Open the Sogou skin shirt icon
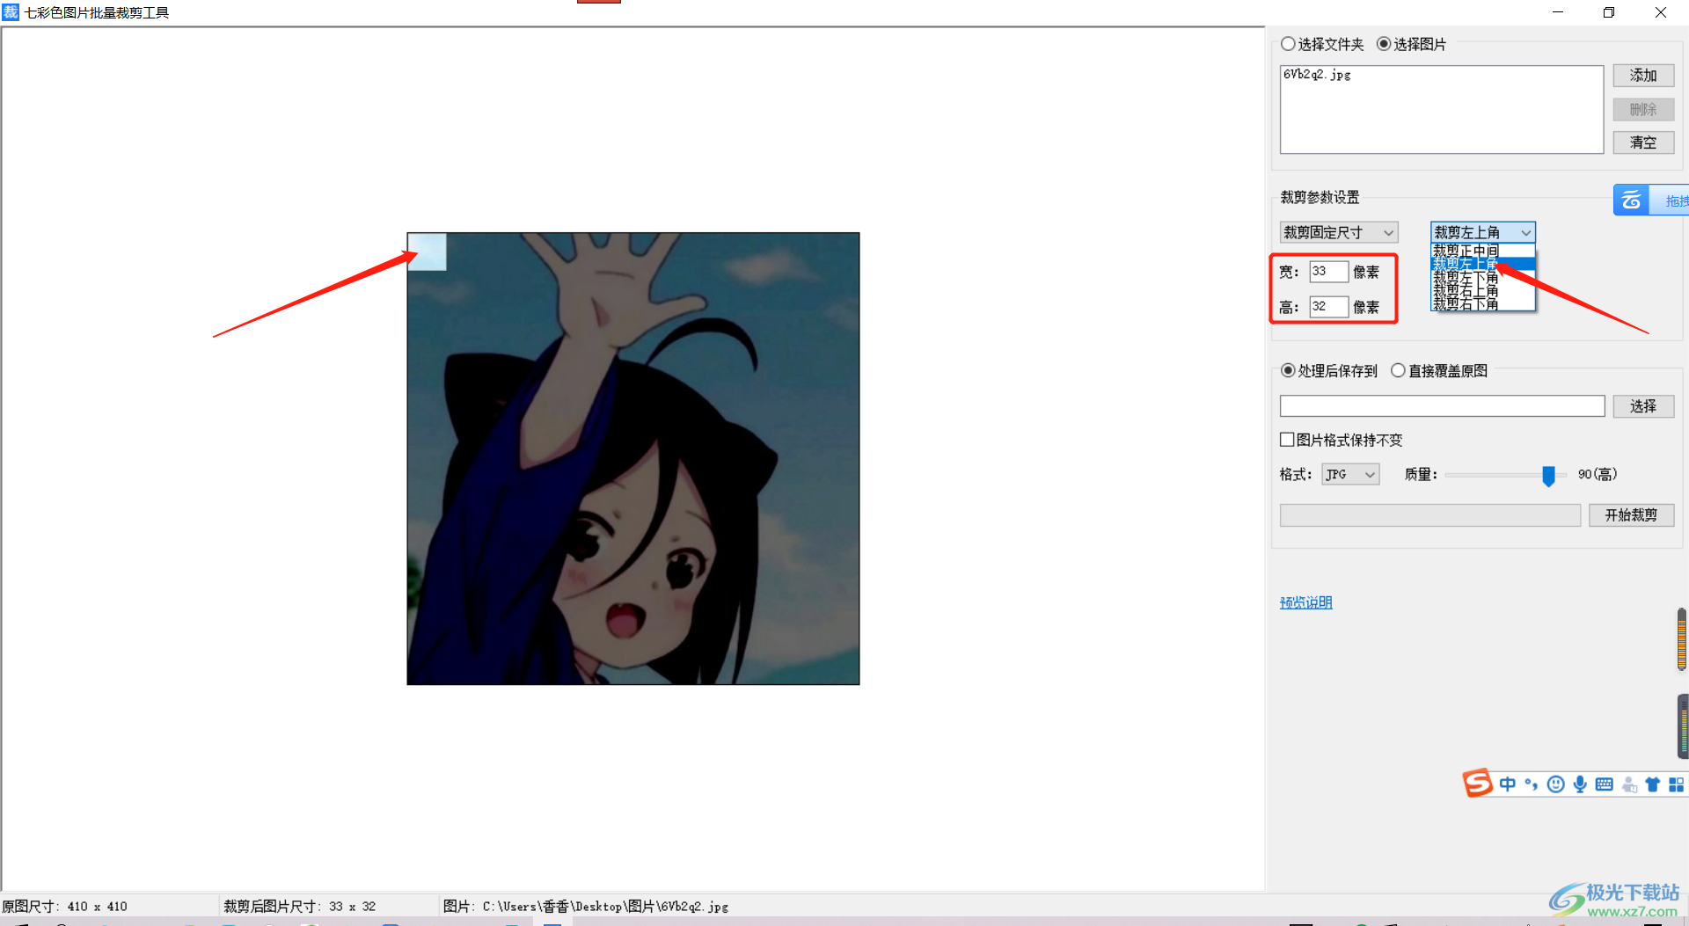This screenshot has width=1689, height=926. [1653, 784]
